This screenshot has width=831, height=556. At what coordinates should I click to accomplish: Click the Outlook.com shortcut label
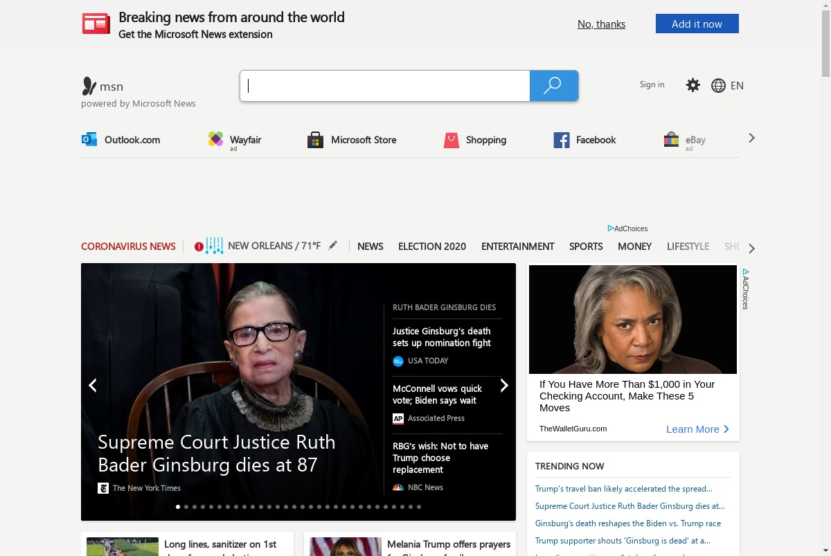[x=132, y=140]
